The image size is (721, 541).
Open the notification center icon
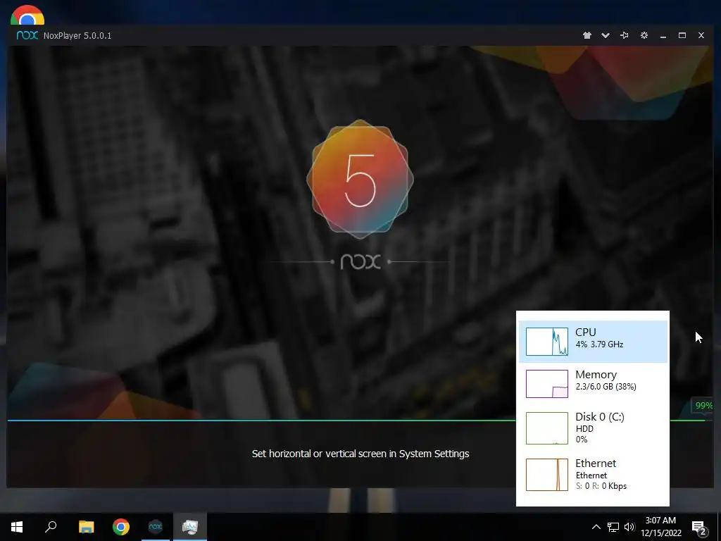click(699, 528)
